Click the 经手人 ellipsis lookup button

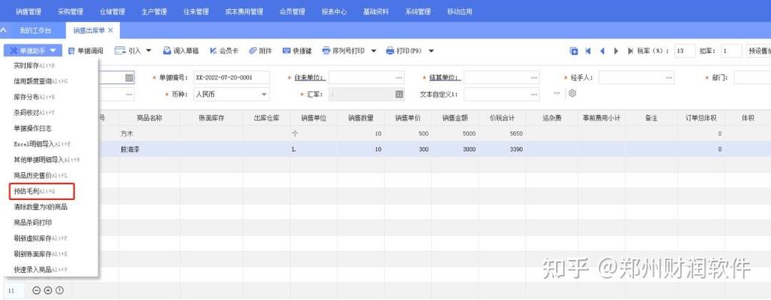[669, 77]
